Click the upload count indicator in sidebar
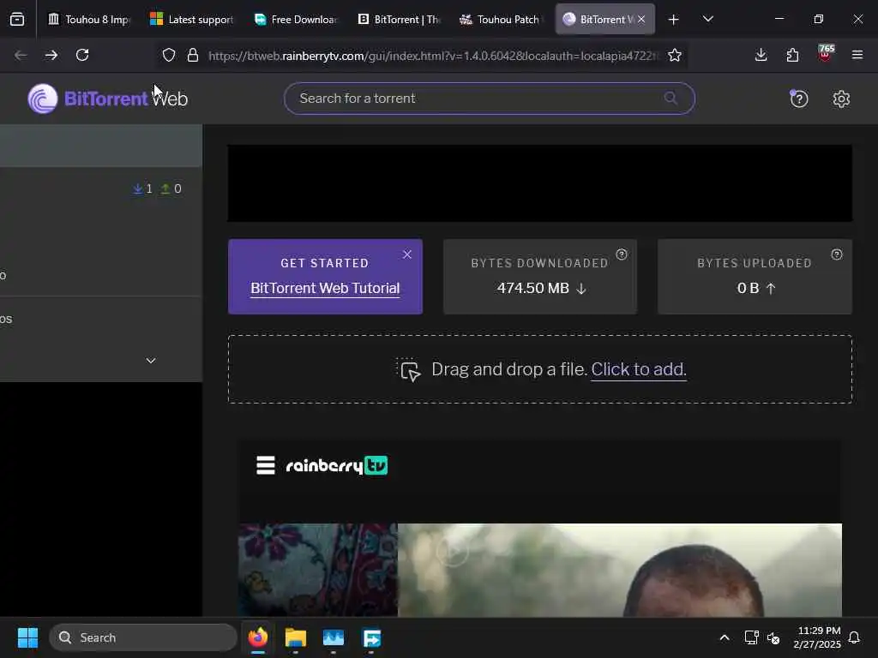This screenshot has height=658, width=878. (x=171, y=189)
